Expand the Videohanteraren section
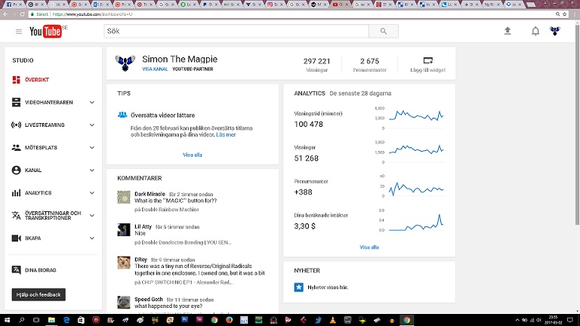The image size is (580, 326). point(91,102)
